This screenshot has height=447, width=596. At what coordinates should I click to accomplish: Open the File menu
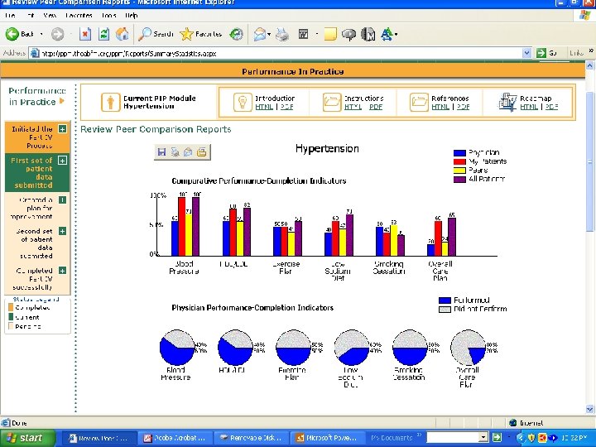10,16
